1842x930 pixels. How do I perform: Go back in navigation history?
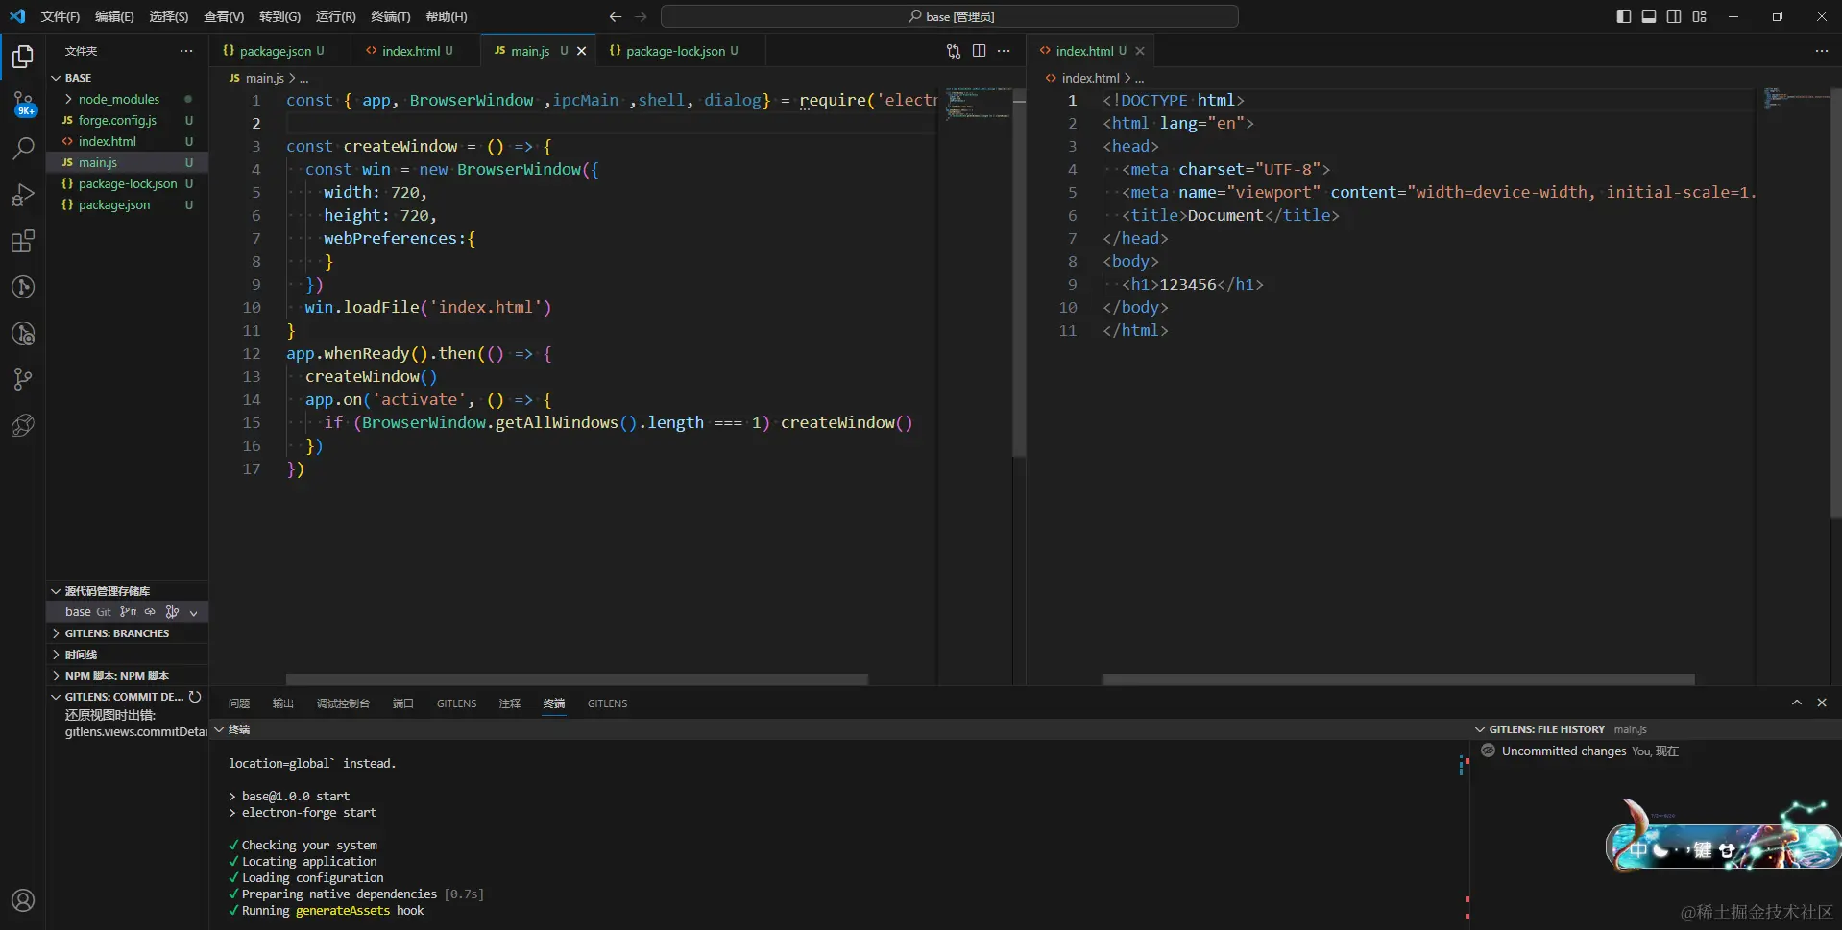pyautogui.click(x=616, y=16)
